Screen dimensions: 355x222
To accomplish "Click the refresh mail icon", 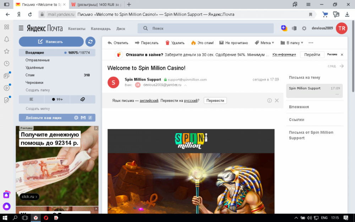I will 90,42.
